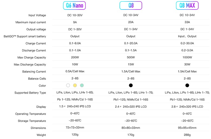Screen dimensions: 211x139
Task: Pick the white color swatch for Q6 Nano
Action: 68,85
